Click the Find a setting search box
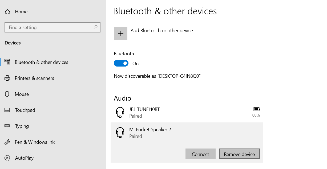The height and width of the screenshot is (169, 327). pos(49,27)
